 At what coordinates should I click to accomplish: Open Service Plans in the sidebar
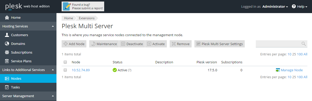pyautogui.click(x=28, y=61)
